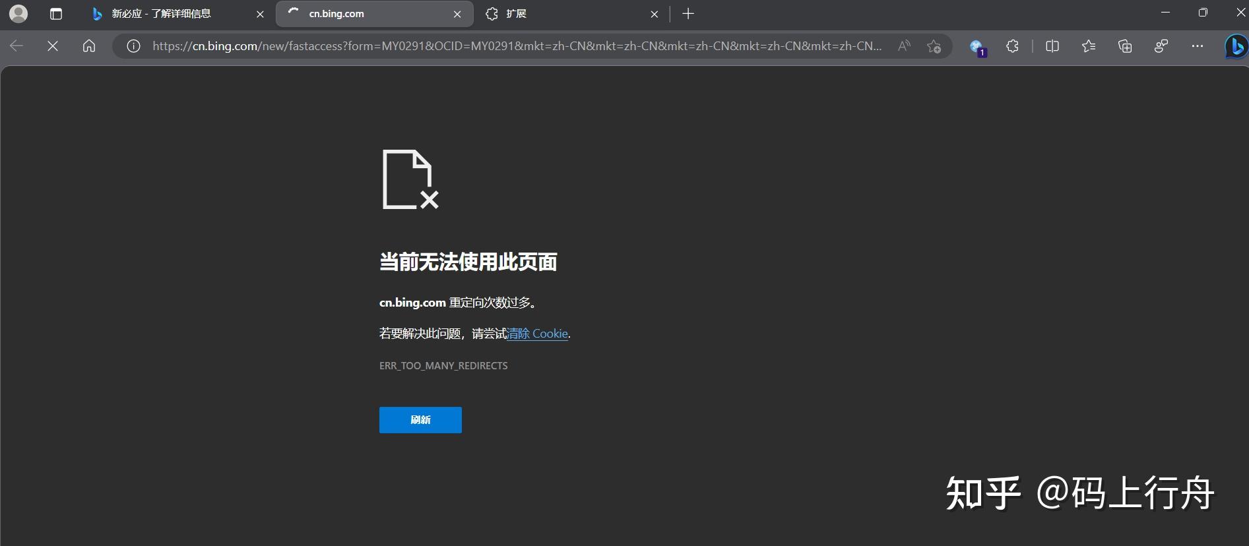View site information icon
The width and height of the screenshot is (1249, 546).
pos(133,46)
